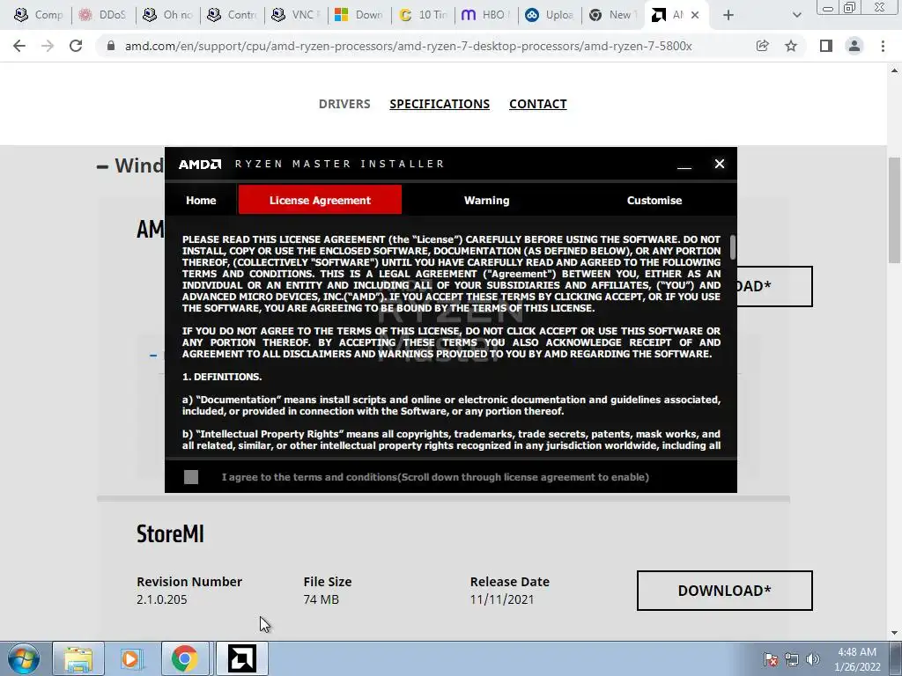Switch to the Comp browser tab
902x676 pixels.
(x=39, y=15)
